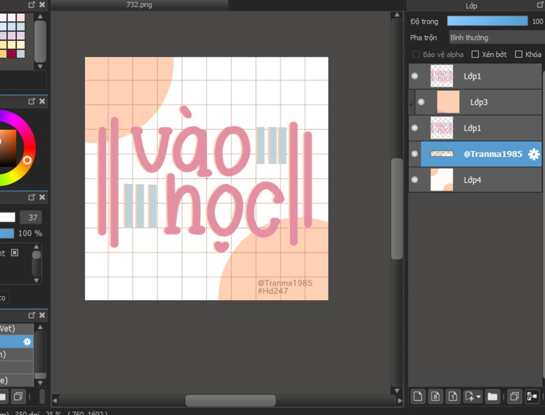Image resolution: width=545 pixels, height=415 pixels.
Task: Undock the brush size control panel
Action: pos(31,197)
